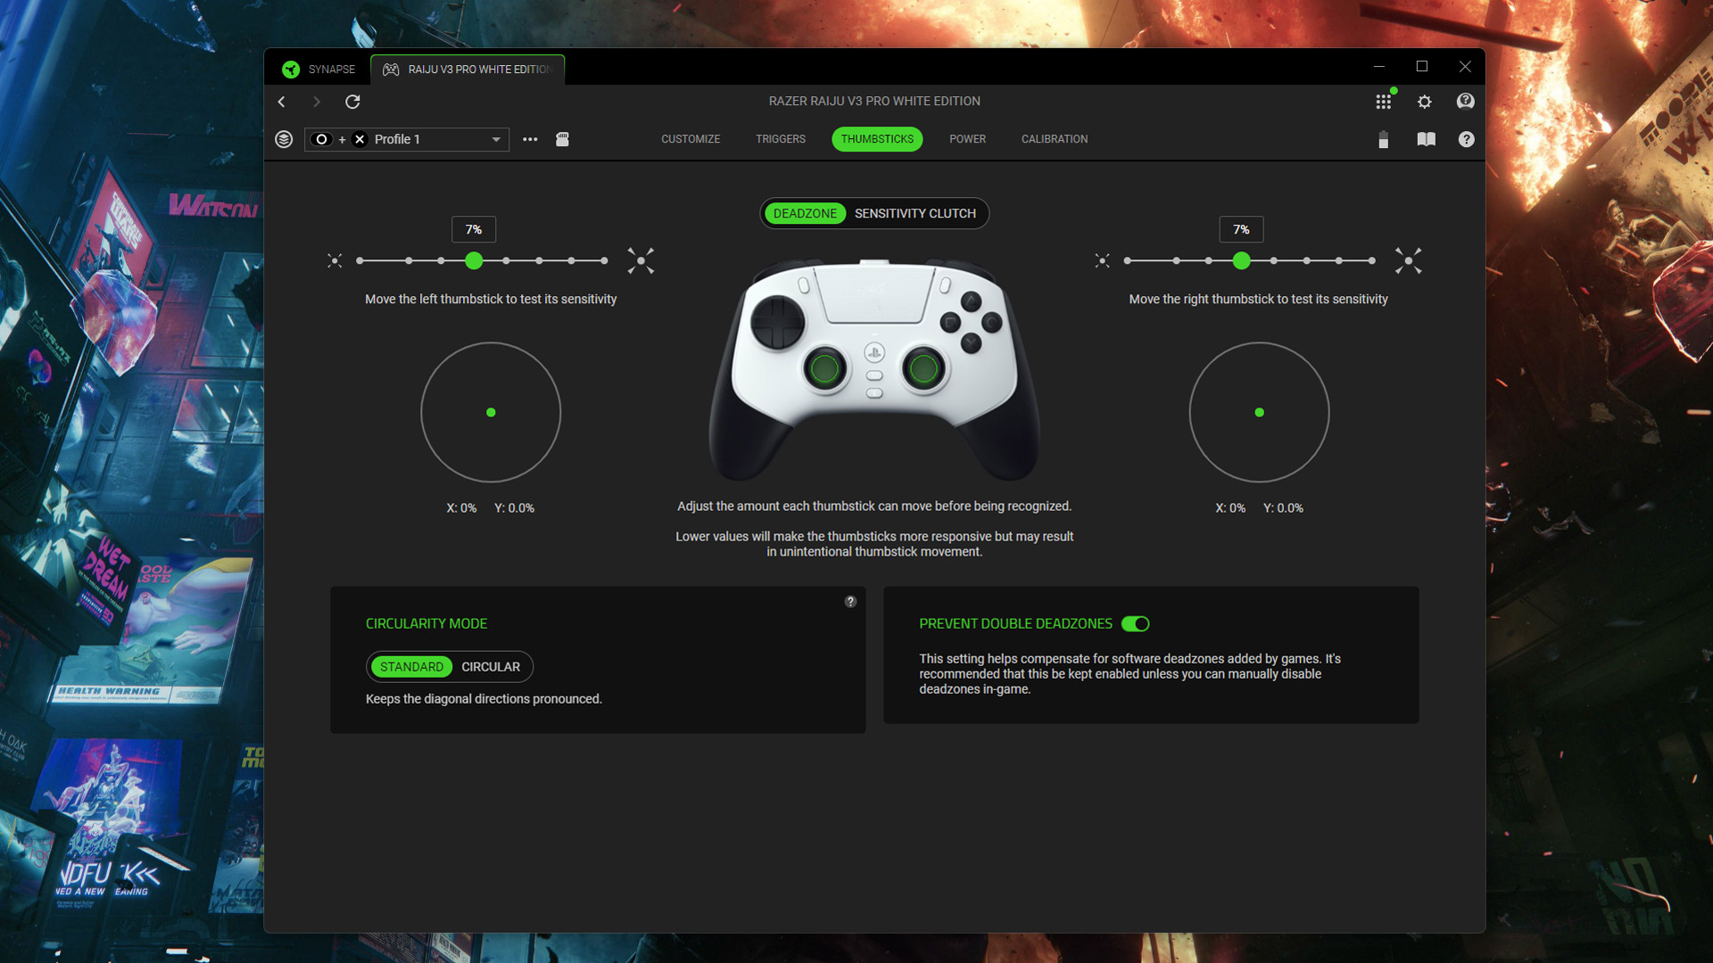Toggle Prevent Double Deadzones switch
The image size is (1713, 963).
tap(1135, 624)
